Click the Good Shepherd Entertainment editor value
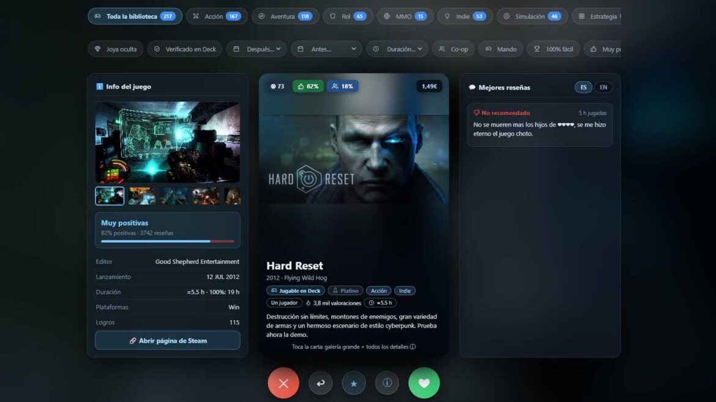This screenshot has height=402, width=716. 197,261
